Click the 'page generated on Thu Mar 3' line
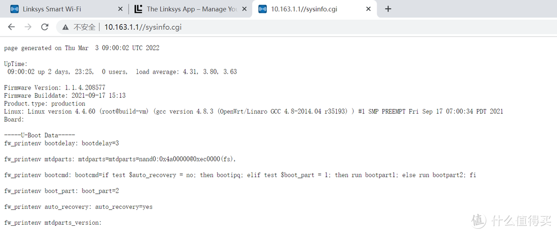 pyautogui.click(x=81, y=48)
